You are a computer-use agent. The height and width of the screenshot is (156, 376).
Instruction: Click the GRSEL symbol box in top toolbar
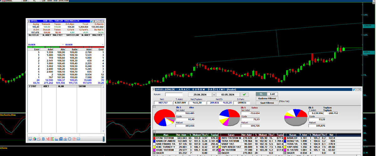[13, 1]
